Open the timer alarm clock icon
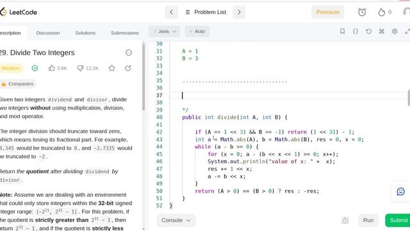 [x=362, y=12]
